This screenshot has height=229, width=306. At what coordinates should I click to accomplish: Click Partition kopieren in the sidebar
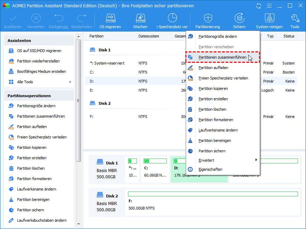click(x=32, y=147)
